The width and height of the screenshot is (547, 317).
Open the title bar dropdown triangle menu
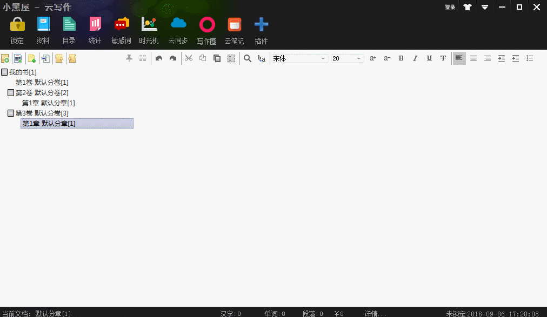(x=484, y=7)
